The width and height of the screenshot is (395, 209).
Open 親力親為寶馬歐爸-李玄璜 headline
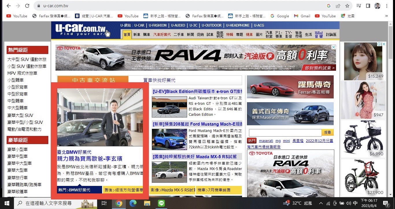[x=90, y=158]
